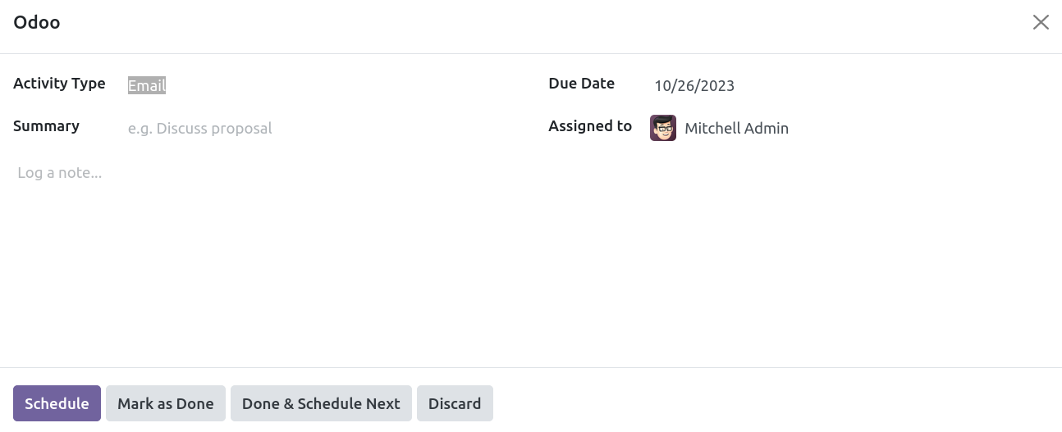Image resolution: width=1062 pixels, height=432 pixels.
Task: Click the highlighted Email text selection
Action: point(147,85)
